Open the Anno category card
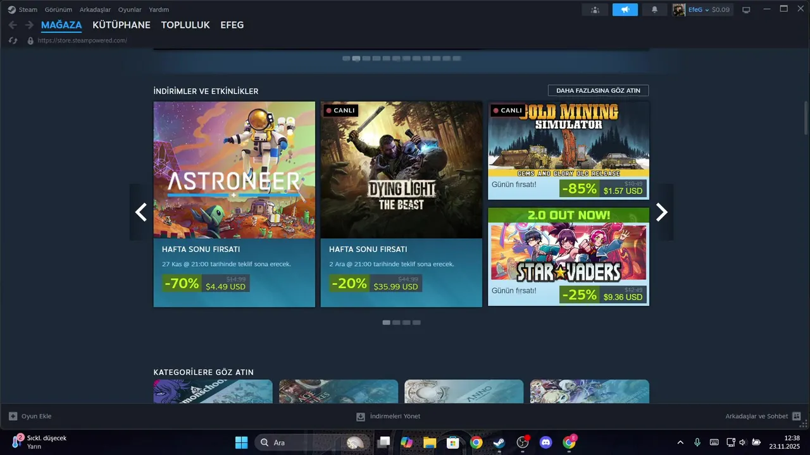 point(464,391)
